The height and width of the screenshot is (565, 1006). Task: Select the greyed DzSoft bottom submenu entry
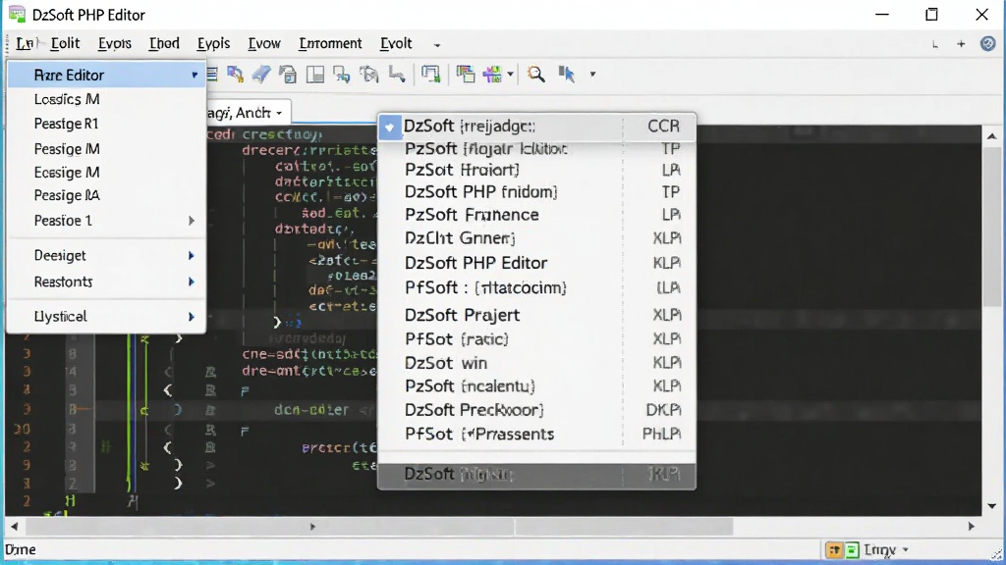coord(536,474)
